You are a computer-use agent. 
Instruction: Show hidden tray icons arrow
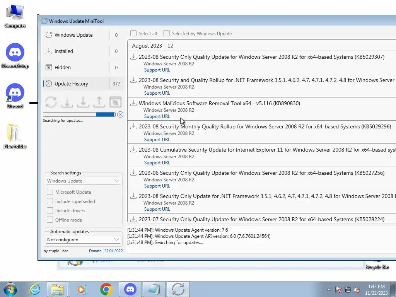329,290
